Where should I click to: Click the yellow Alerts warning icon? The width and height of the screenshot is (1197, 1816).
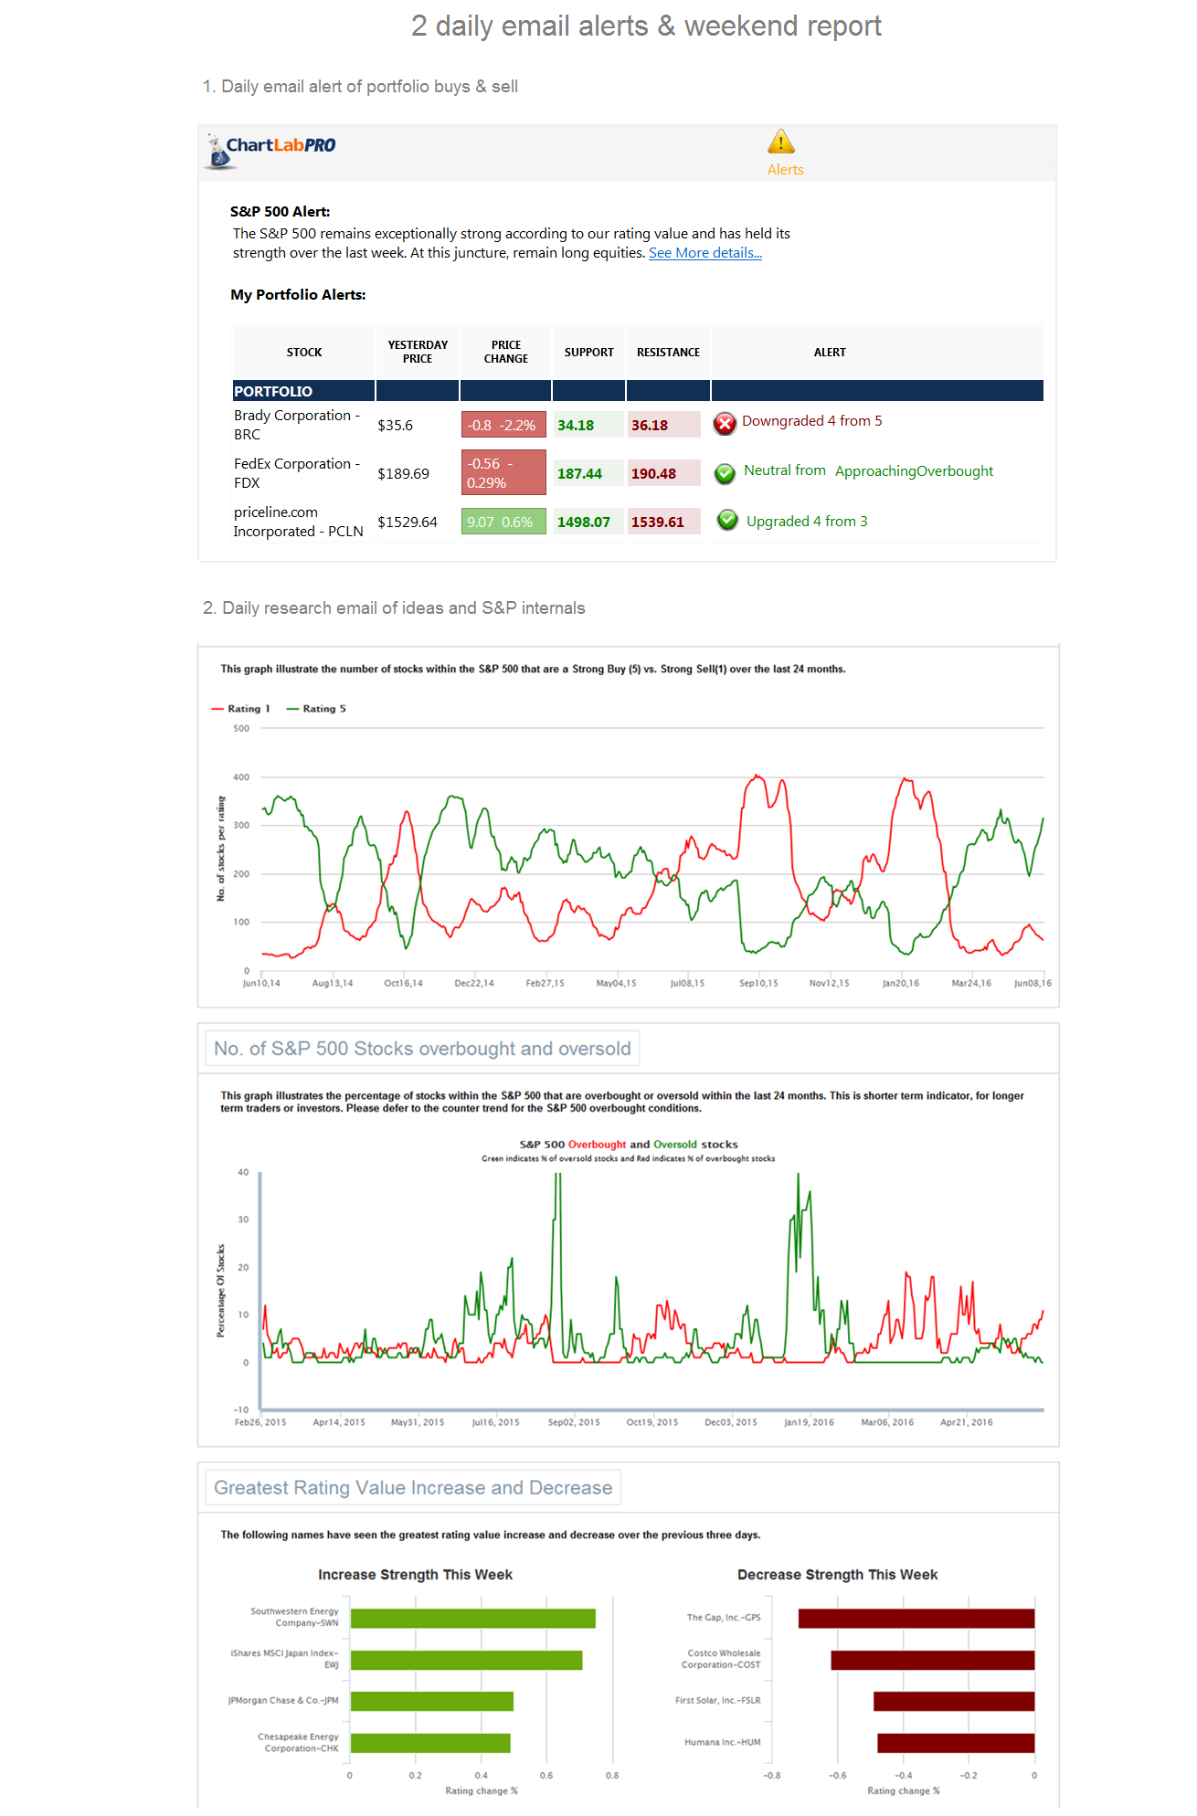[x=781, y=142]
